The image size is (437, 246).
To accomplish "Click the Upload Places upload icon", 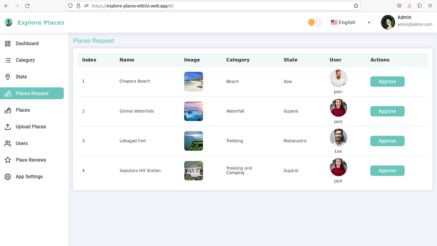I will (8, 126).
